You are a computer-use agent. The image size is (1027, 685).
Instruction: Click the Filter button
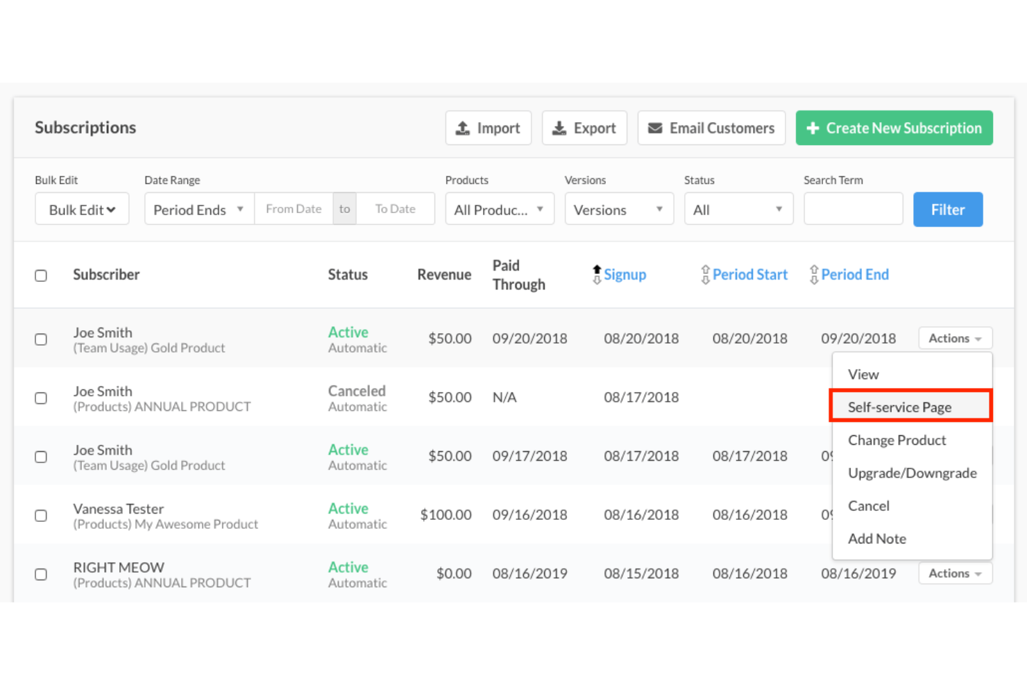pos(948,209)
